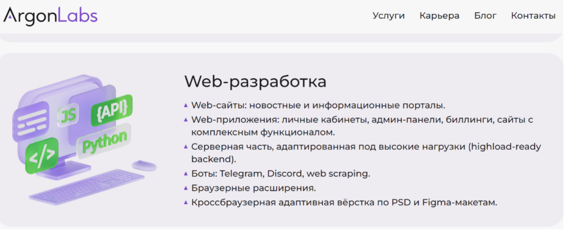The height and width of the screenshot is (231, 565).
Task: Click the green JS badge in illustration
Action: point(68,116)
